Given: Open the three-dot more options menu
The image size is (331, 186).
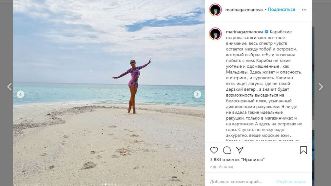Looking at the screenshot, I should tap(304, 10).
